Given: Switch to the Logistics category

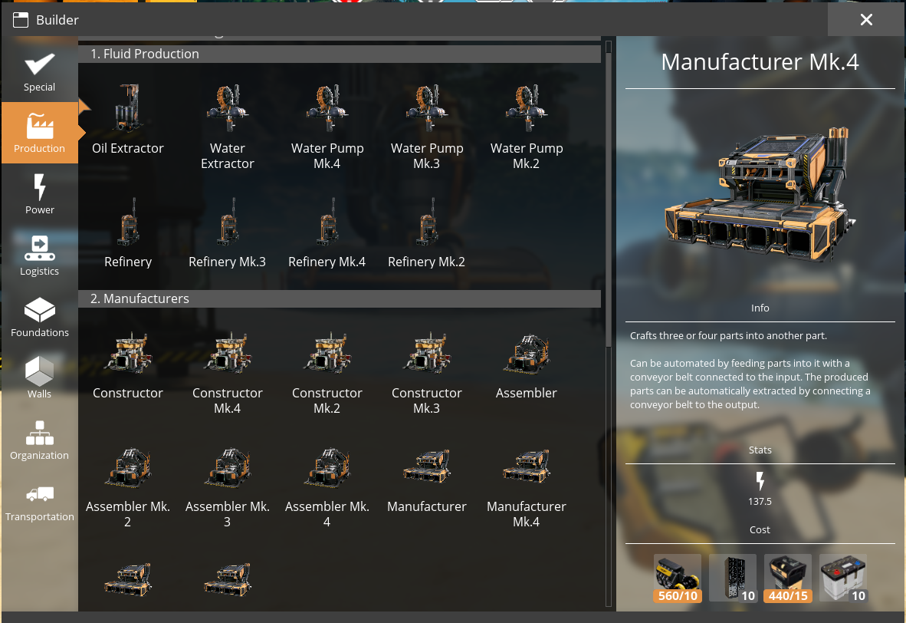Looking at the screenshot, I should [x=39, y=255].
